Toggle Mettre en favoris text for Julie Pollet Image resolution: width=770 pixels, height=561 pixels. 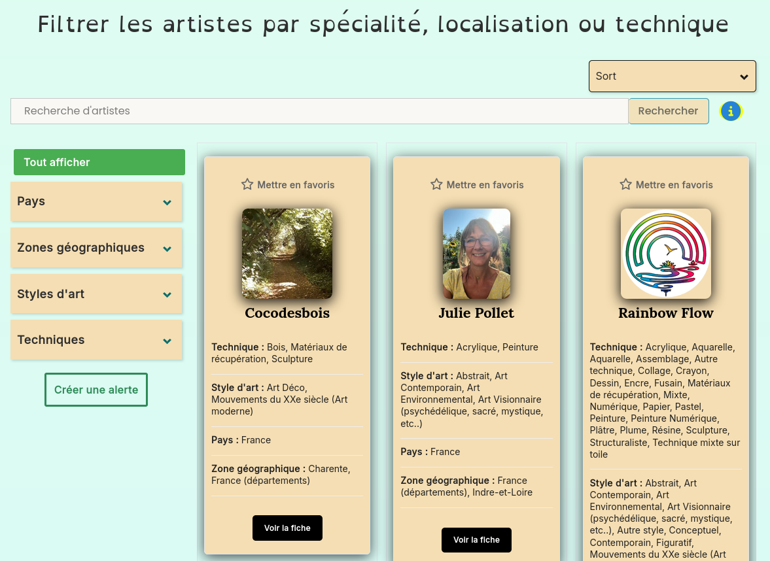[485, 185]
